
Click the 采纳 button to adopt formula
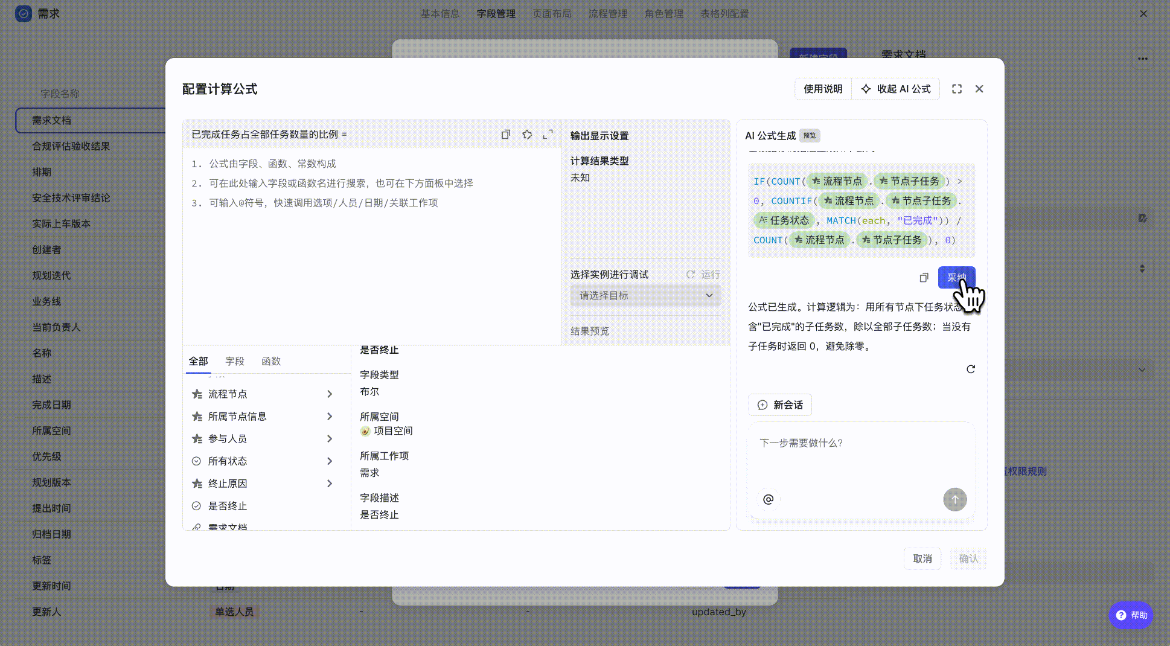[957, 278]
